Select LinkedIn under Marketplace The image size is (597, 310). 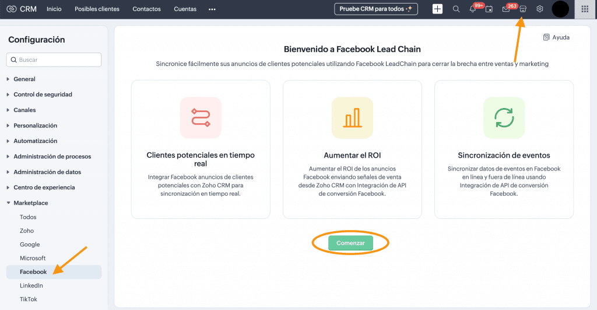coord(31,285)
